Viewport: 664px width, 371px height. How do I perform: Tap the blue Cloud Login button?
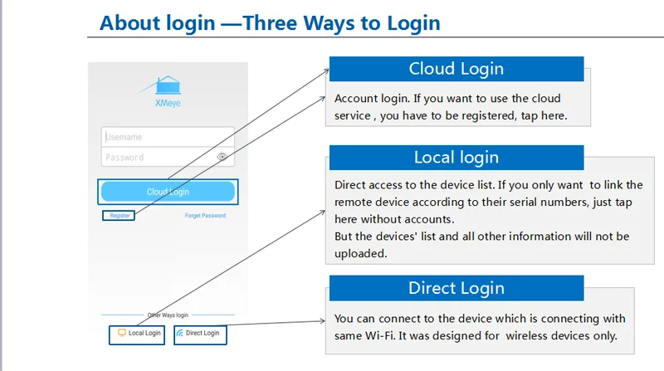pos(168,192)
